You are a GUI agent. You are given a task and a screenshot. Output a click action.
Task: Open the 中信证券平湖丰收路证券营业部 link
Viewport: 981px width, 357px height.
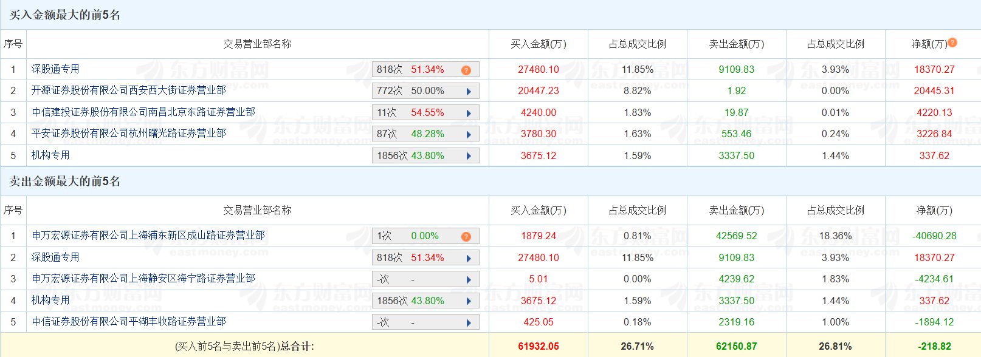tap(129, 322)
